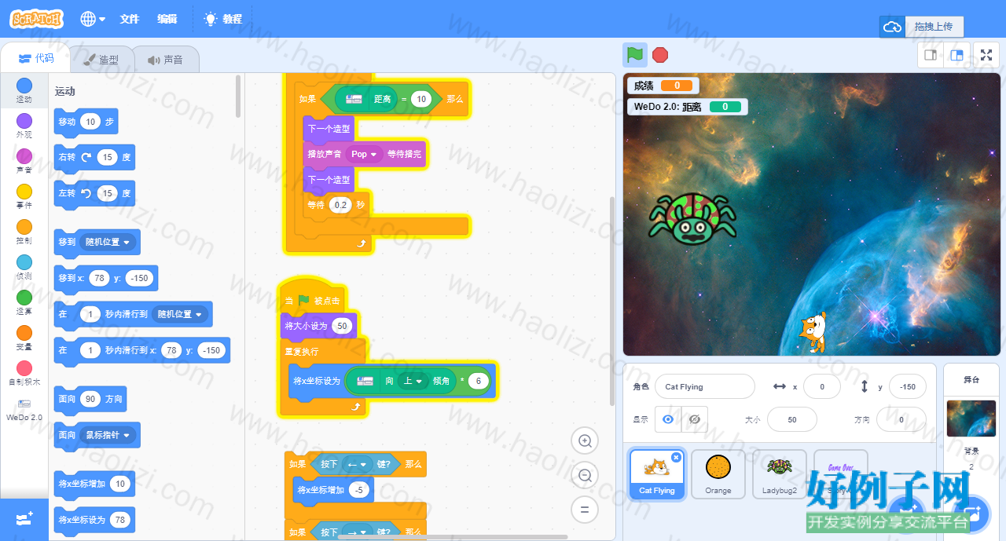The width and height of the screenshot is (1006, 541).
Task: Switch to the 声音 tab
Action: pos(165,60)
